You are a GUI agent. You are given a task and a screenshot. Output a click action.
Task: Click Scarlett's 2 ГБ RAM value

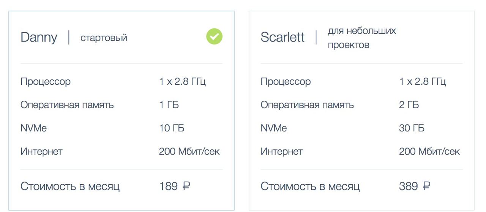click(x=409, y=105)
